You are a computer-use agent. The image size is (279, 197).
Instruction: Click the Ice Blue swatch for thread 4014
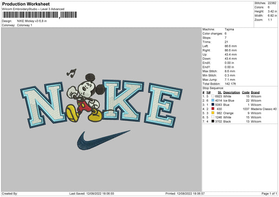[x=213, y=100]
